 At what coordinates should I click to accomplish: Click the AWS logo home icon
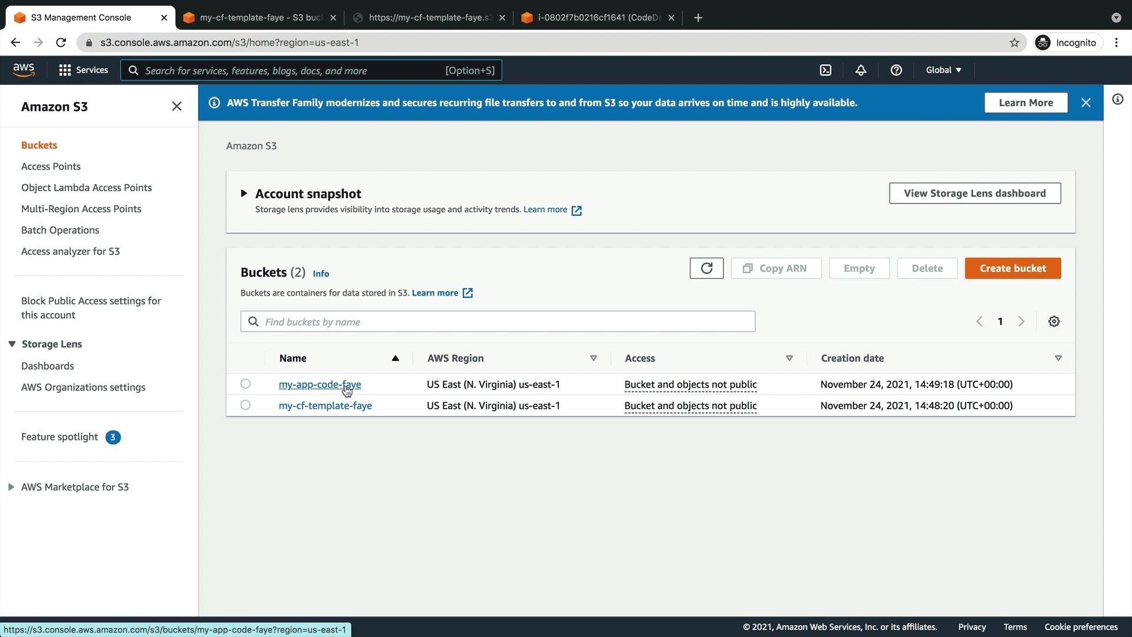pyautogui.click(x=24, y=70)
